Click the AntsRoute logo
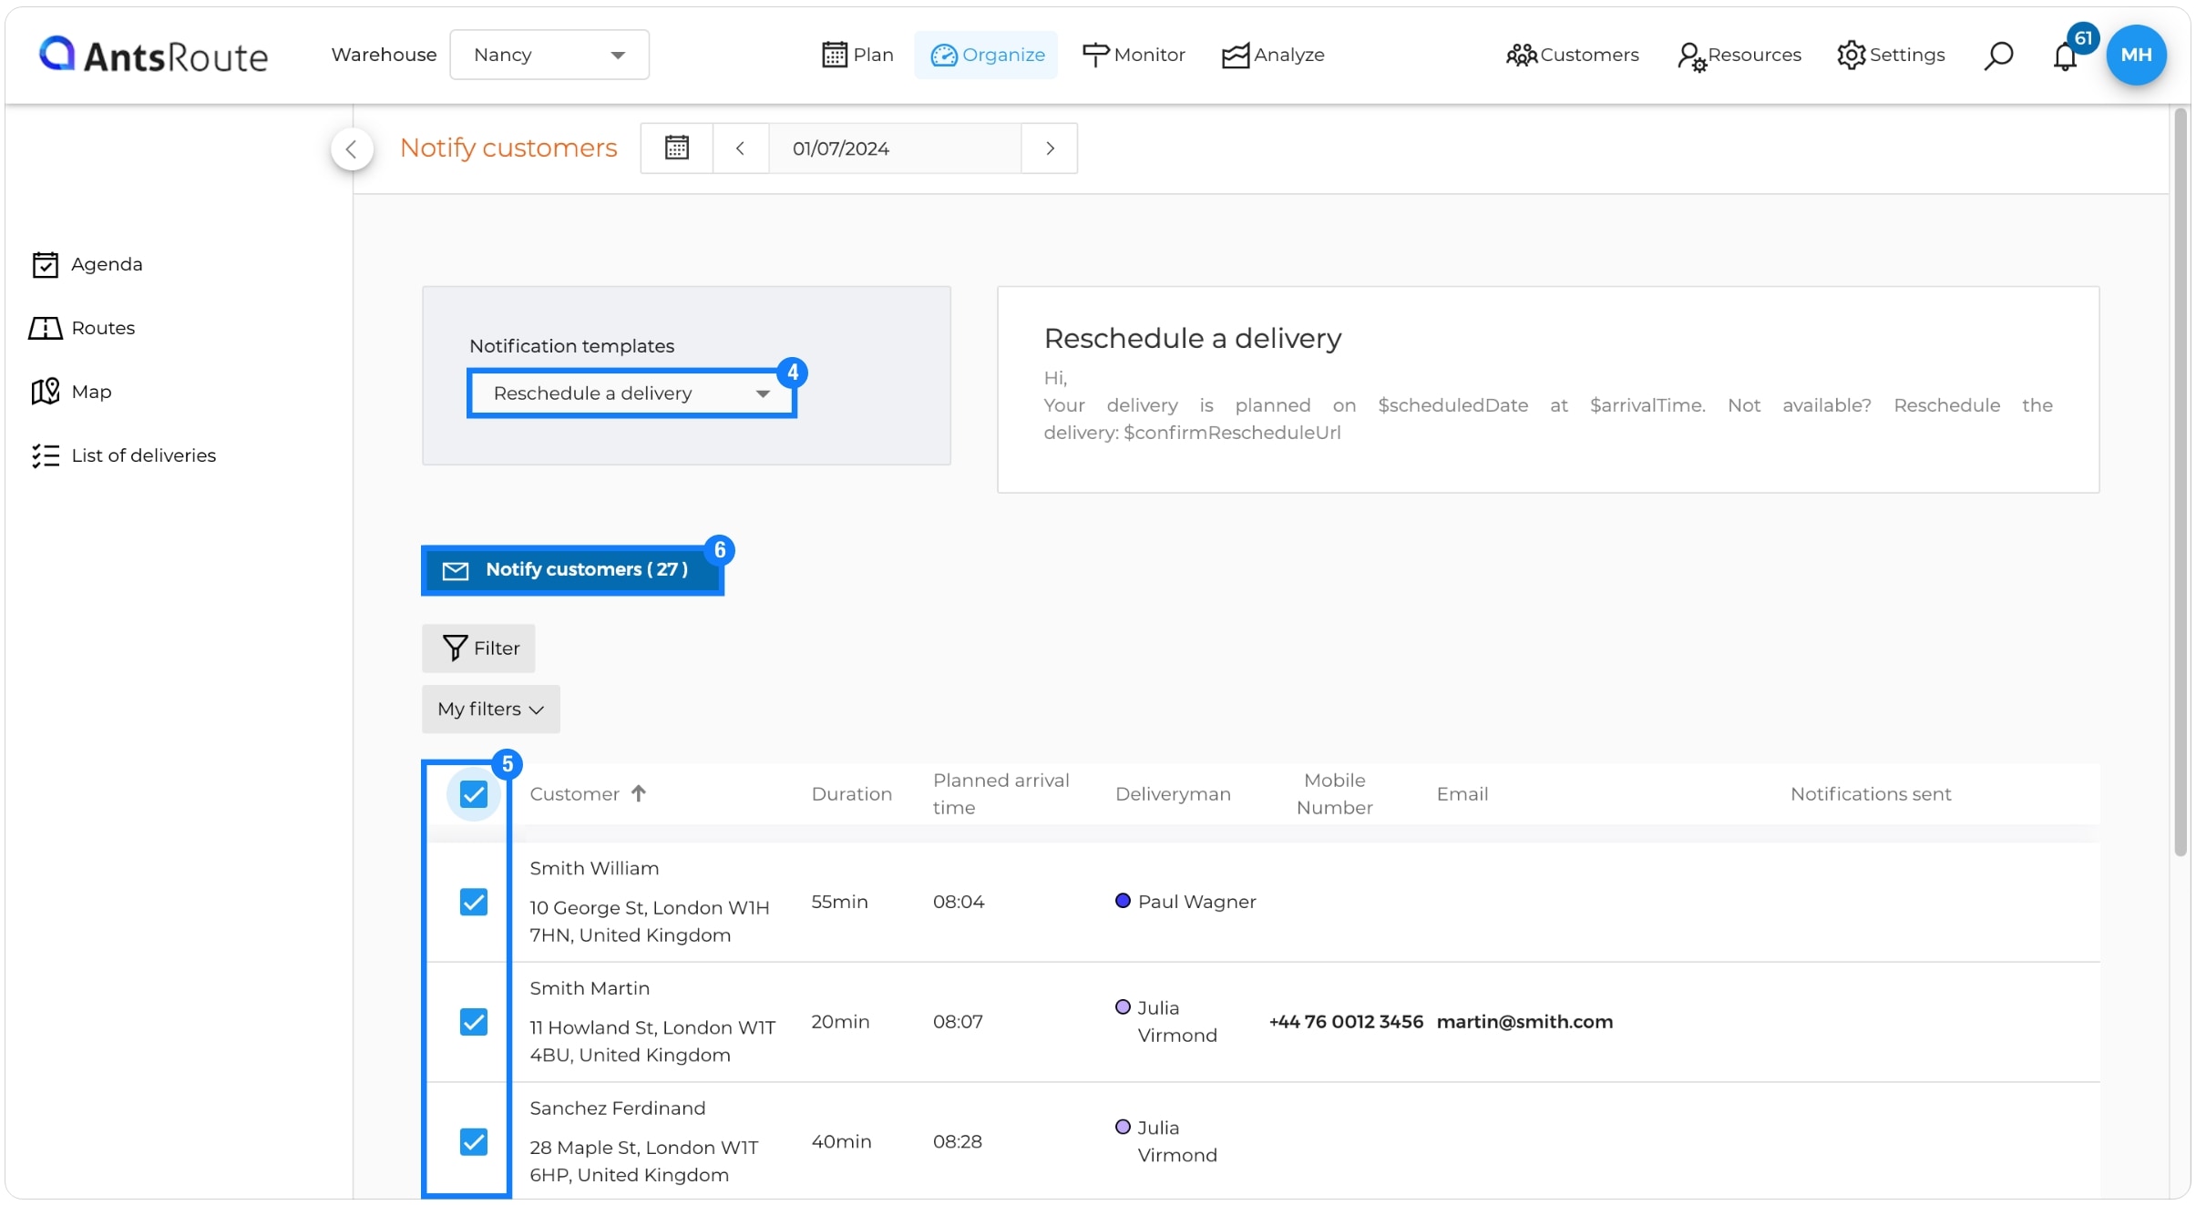 [153, 56]
